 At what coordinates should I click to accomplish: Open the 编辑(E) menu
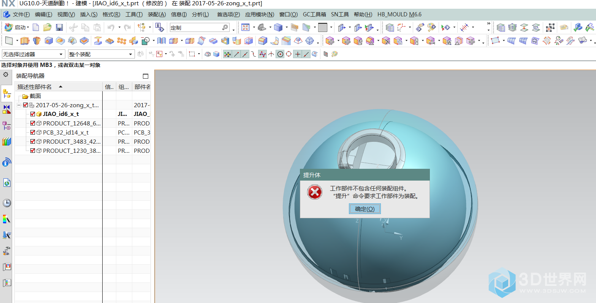coord(43,14)
